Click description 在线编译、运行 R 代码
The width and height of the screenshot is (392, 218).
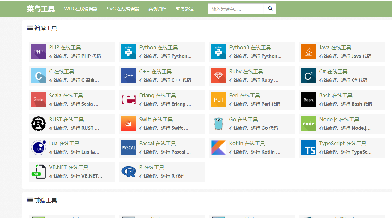tap(162, 176)
